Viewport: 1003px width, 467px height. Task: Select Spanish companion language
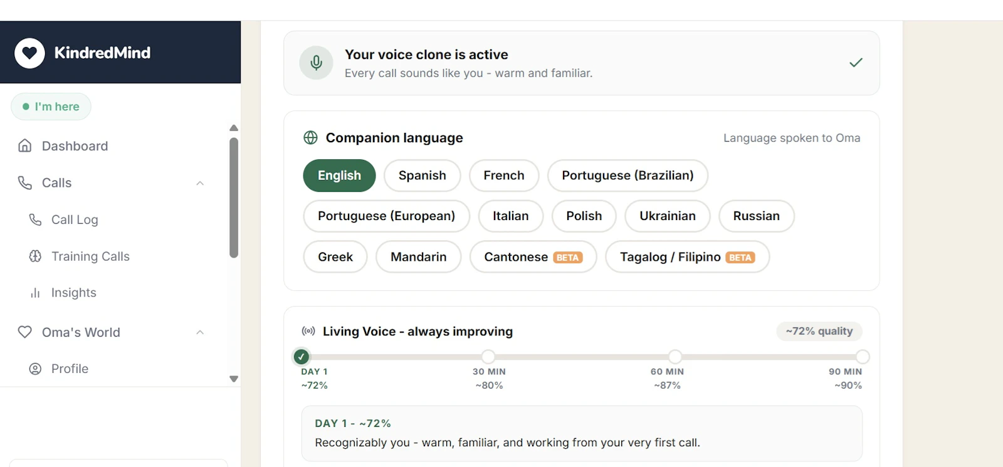pos(423,176)
